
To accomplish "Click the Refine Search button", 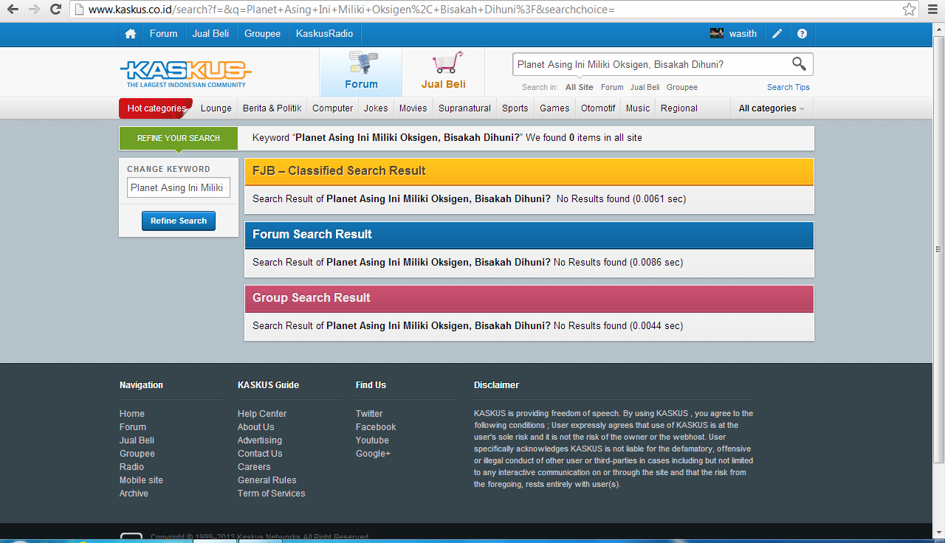I will coord(179,221).
